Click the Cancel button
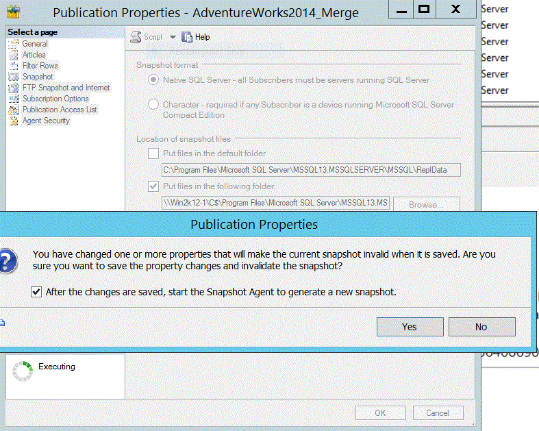The width and height of the screenshot is (539, 431). point(438,412)
